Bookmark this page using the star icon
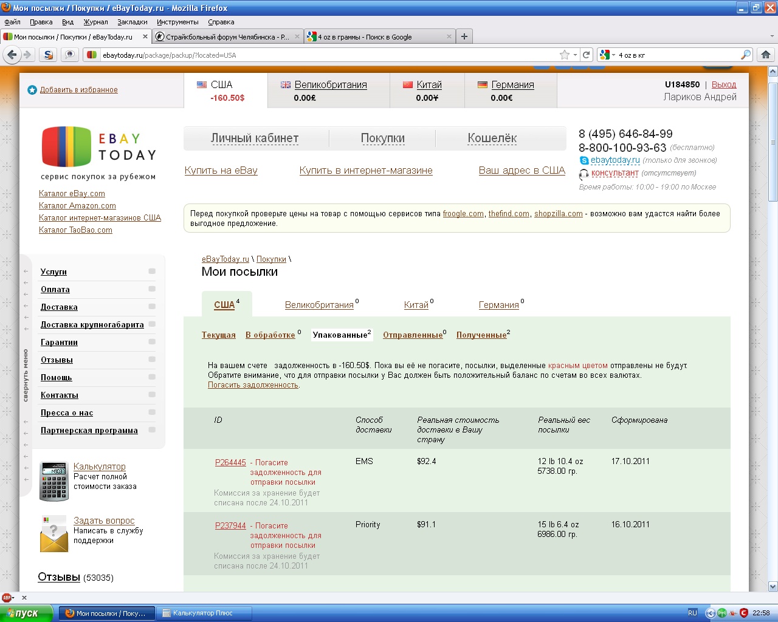Viewport: 778px width, 622px height. [564, 55]
